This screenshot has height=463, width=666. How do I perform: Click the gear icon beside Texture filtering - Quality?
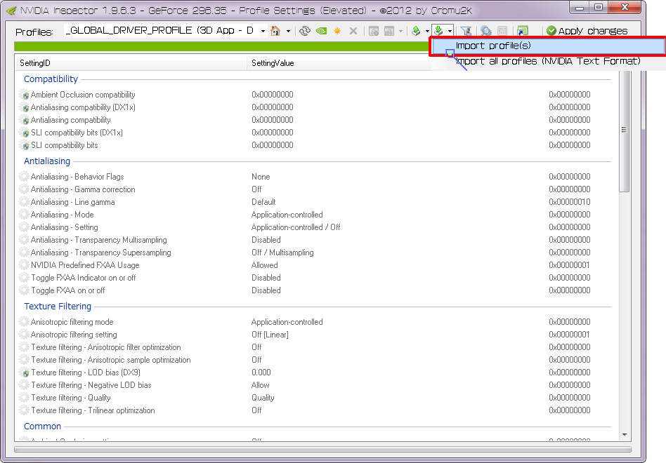click(x=24, y=398)
